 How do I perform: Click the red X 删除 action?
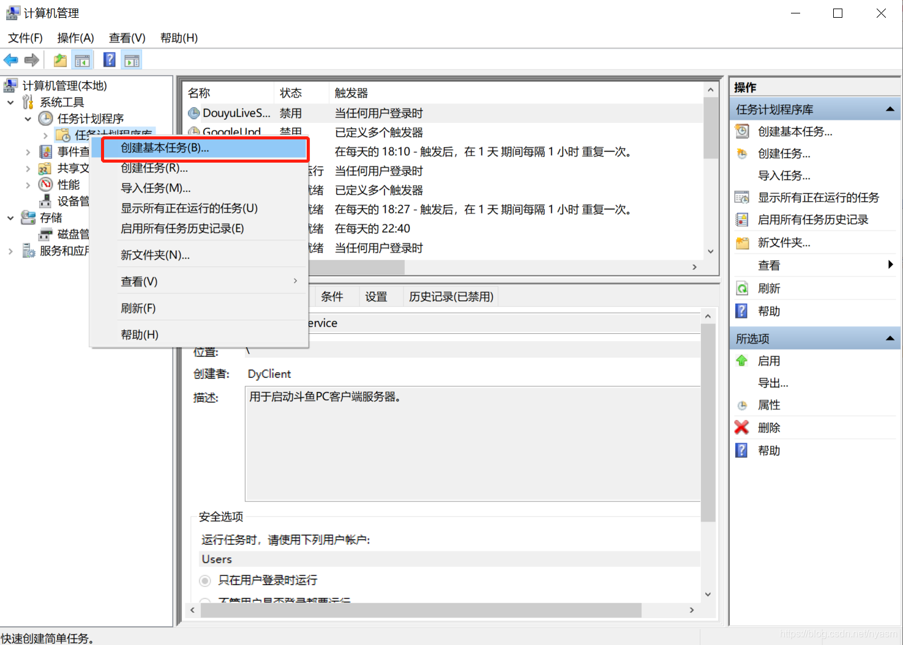coord(742,427)
